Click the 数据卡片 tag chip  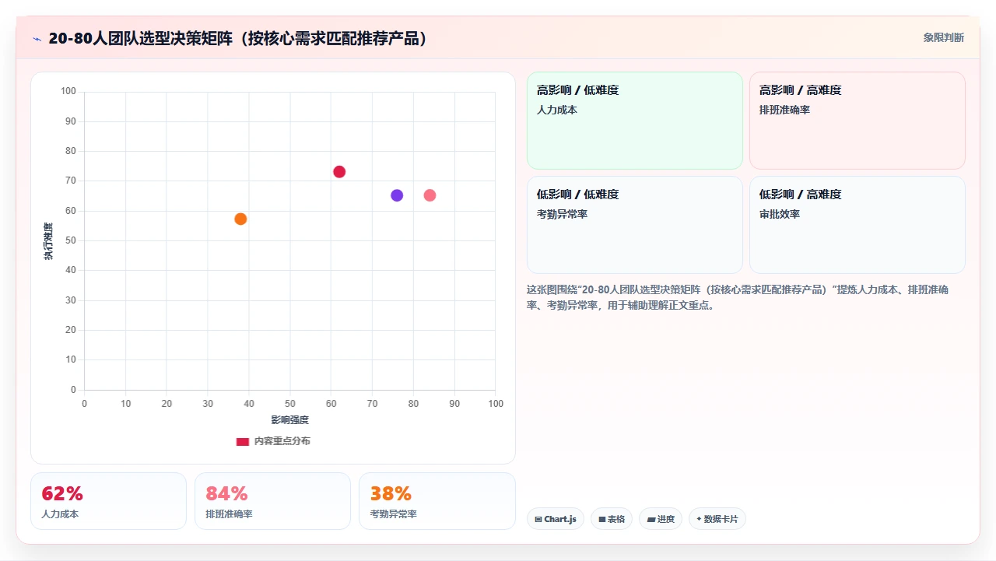point(717,519)
